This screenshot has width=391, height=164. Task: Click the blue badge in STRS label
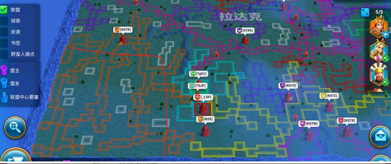pos(240,30)
